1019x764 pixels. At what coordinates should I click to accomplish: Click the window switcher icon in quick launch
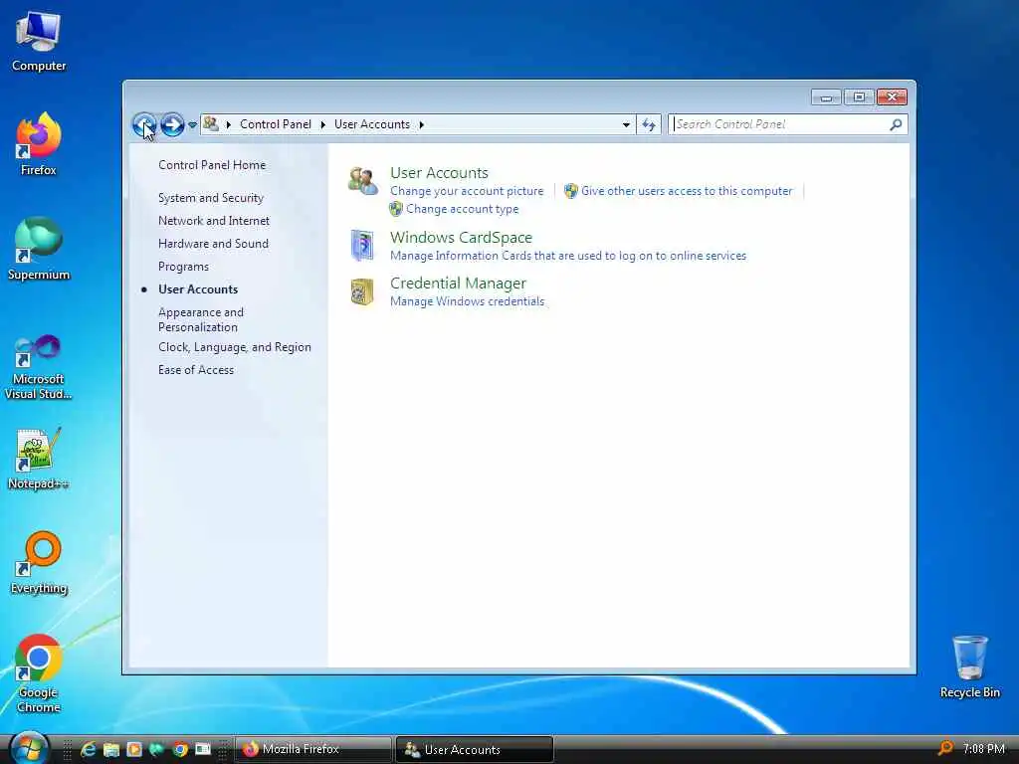(x=203, y=749)
